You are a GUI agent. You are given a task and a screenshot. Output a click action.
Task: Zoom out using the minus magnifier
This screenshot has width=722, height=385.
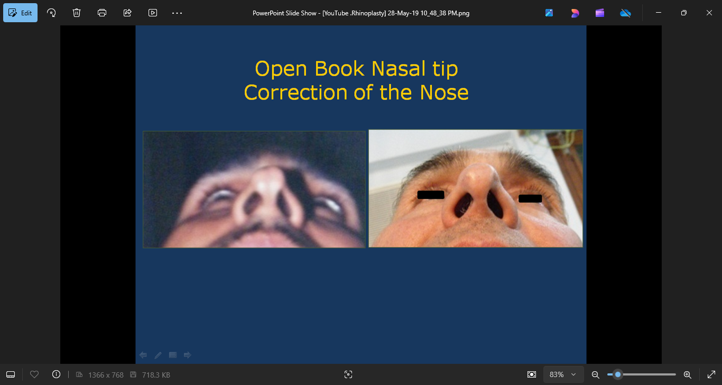(x=595, y=374)
